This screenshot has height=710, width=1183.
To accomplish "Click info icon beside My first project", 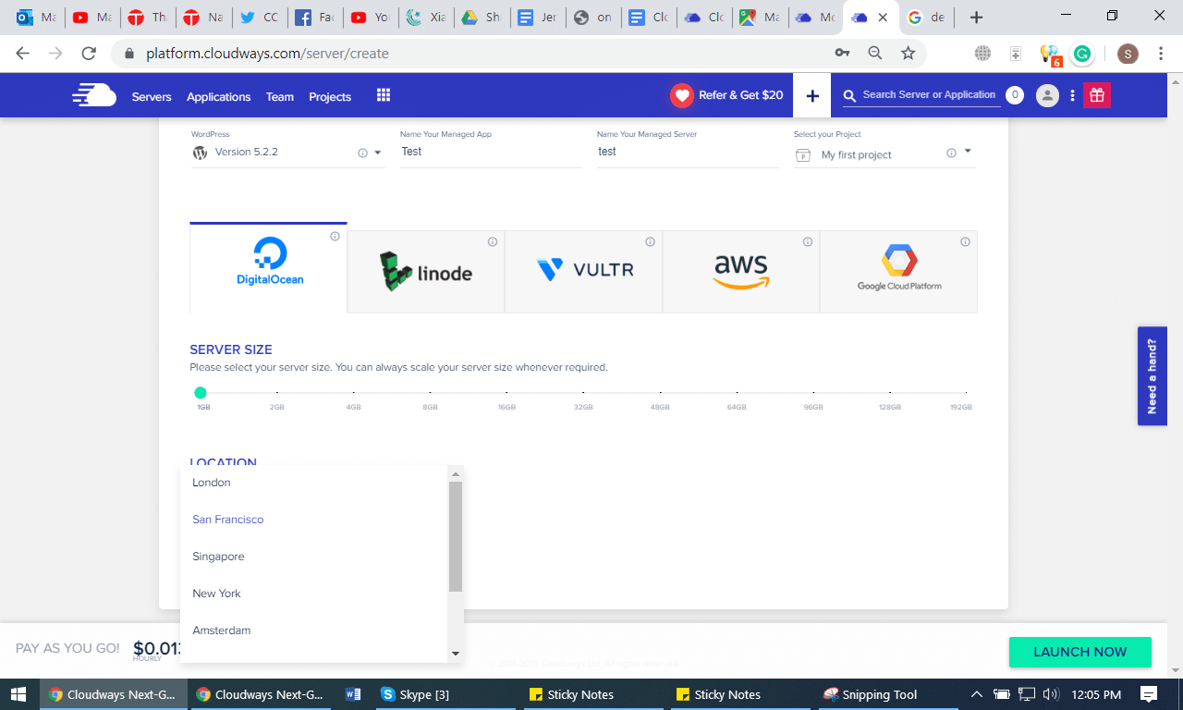I will tap(951, 153).
